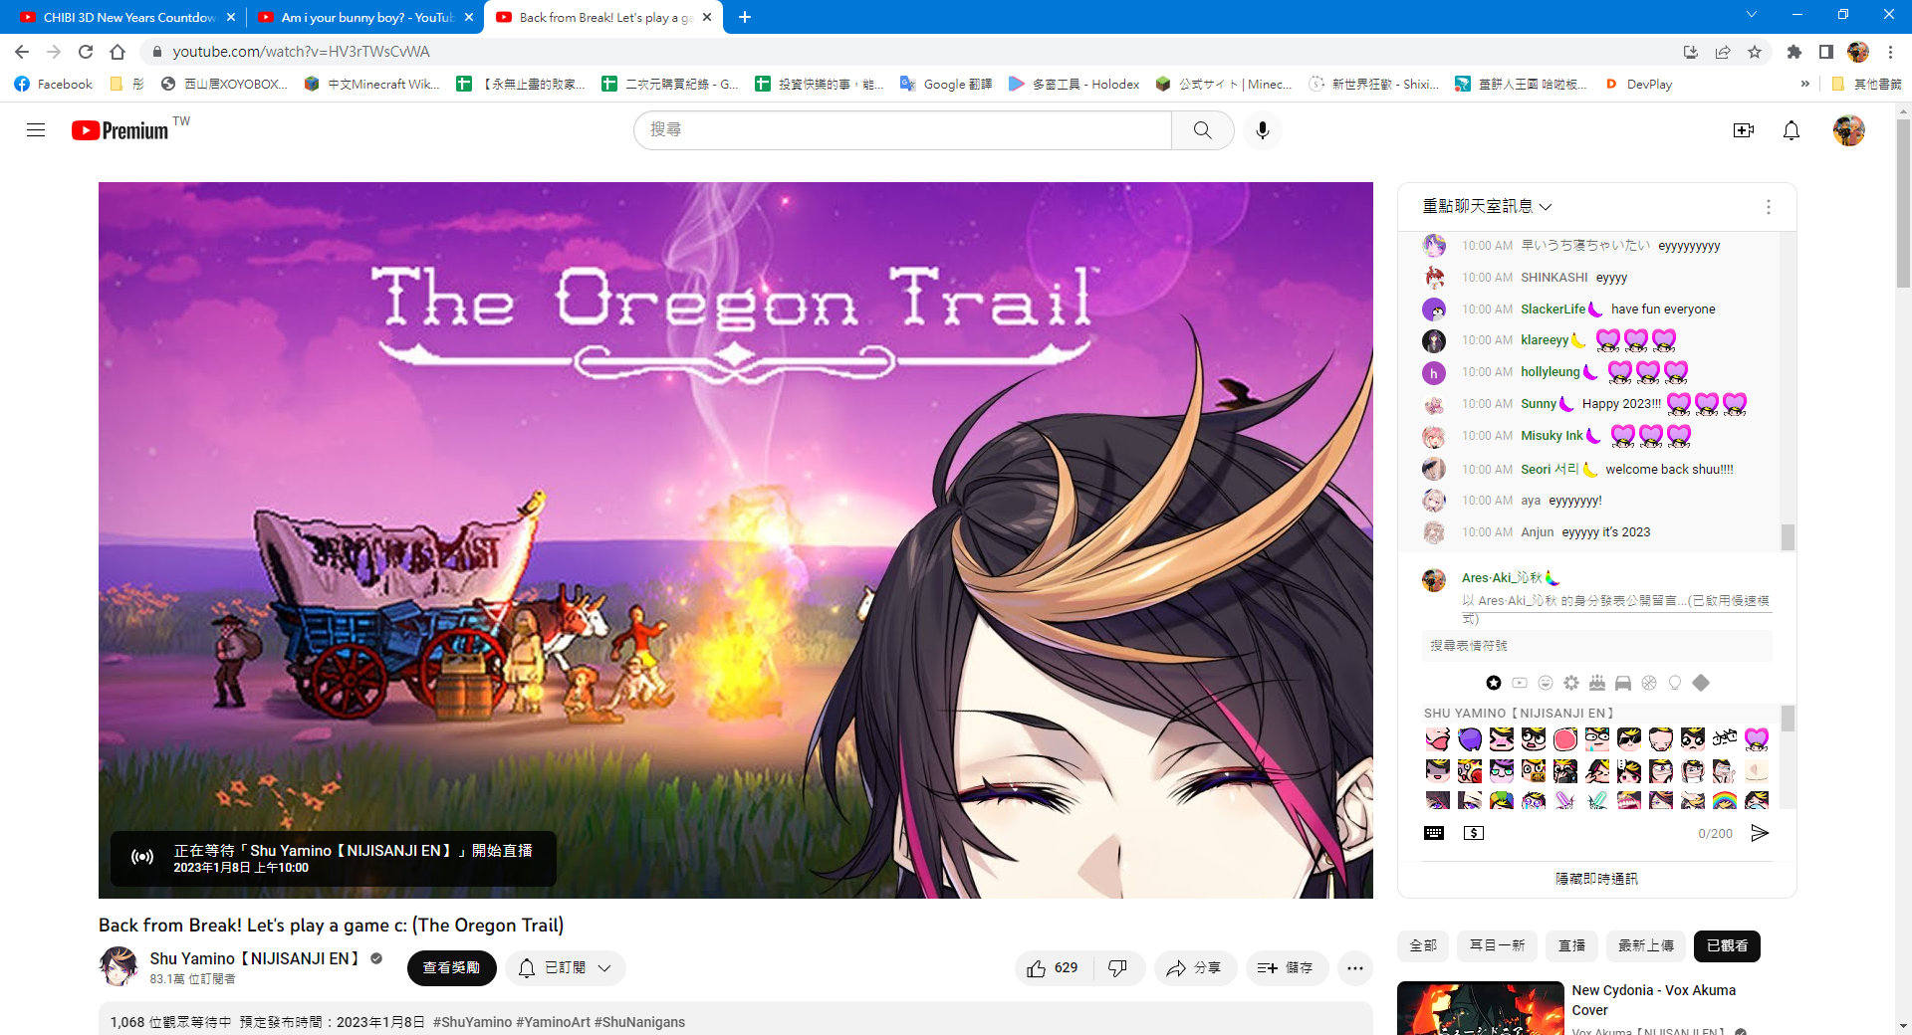Select the 耳目一新 filter chip
Image resolution: width=1912 pixels, height=1035 pixels.
click(1498, 946)
